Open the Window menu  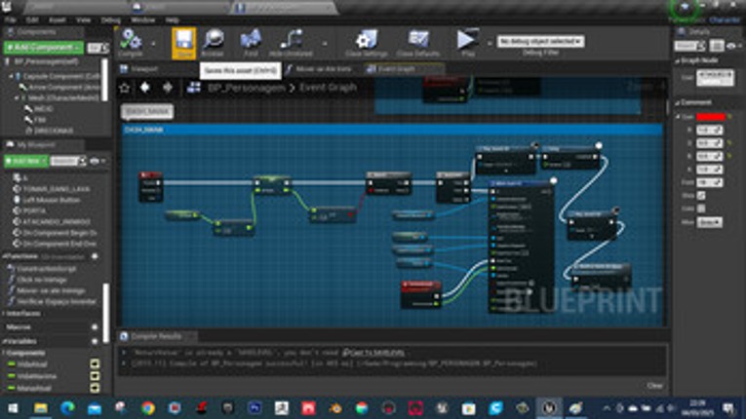pyautogui.click(x=142, y=19)
